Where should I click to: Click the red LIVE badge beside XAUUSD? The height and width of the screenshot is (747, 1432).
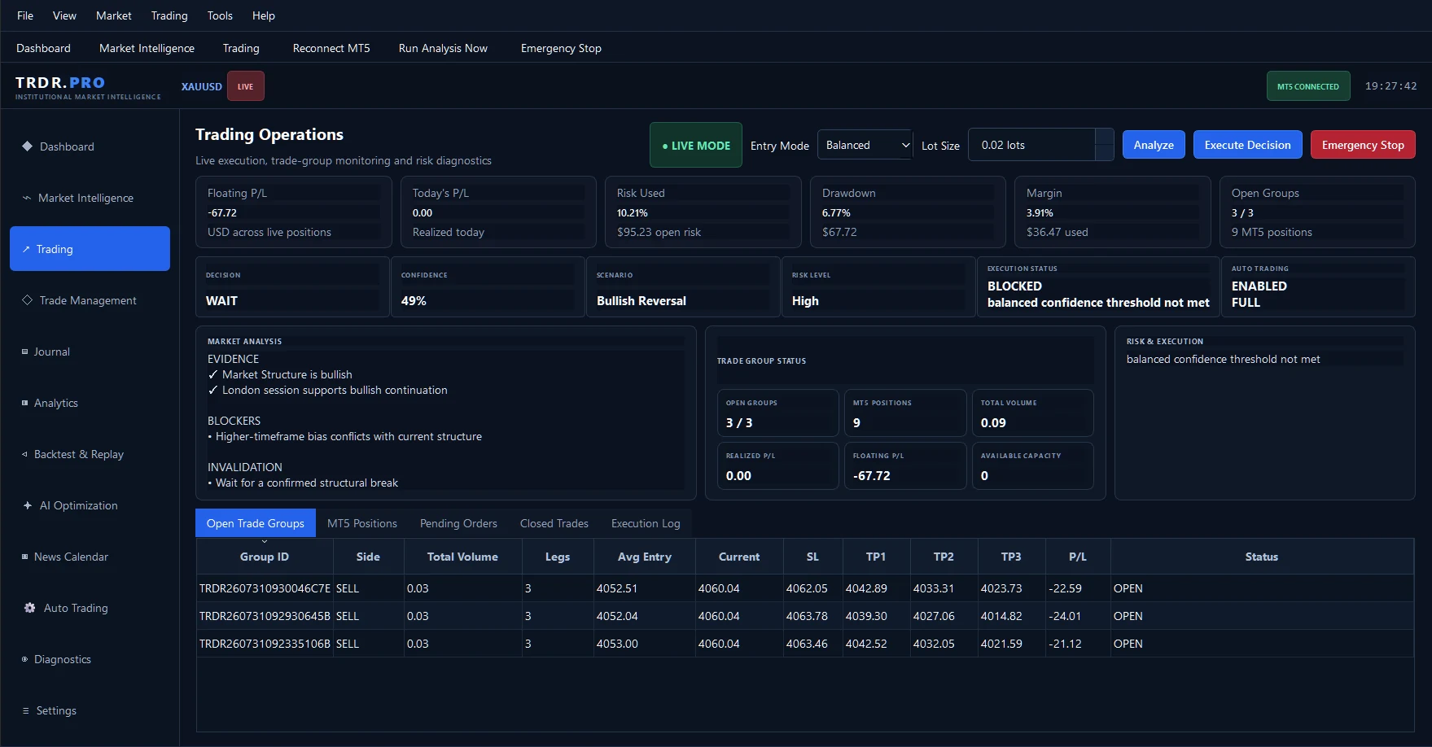[x=245, y=86]
